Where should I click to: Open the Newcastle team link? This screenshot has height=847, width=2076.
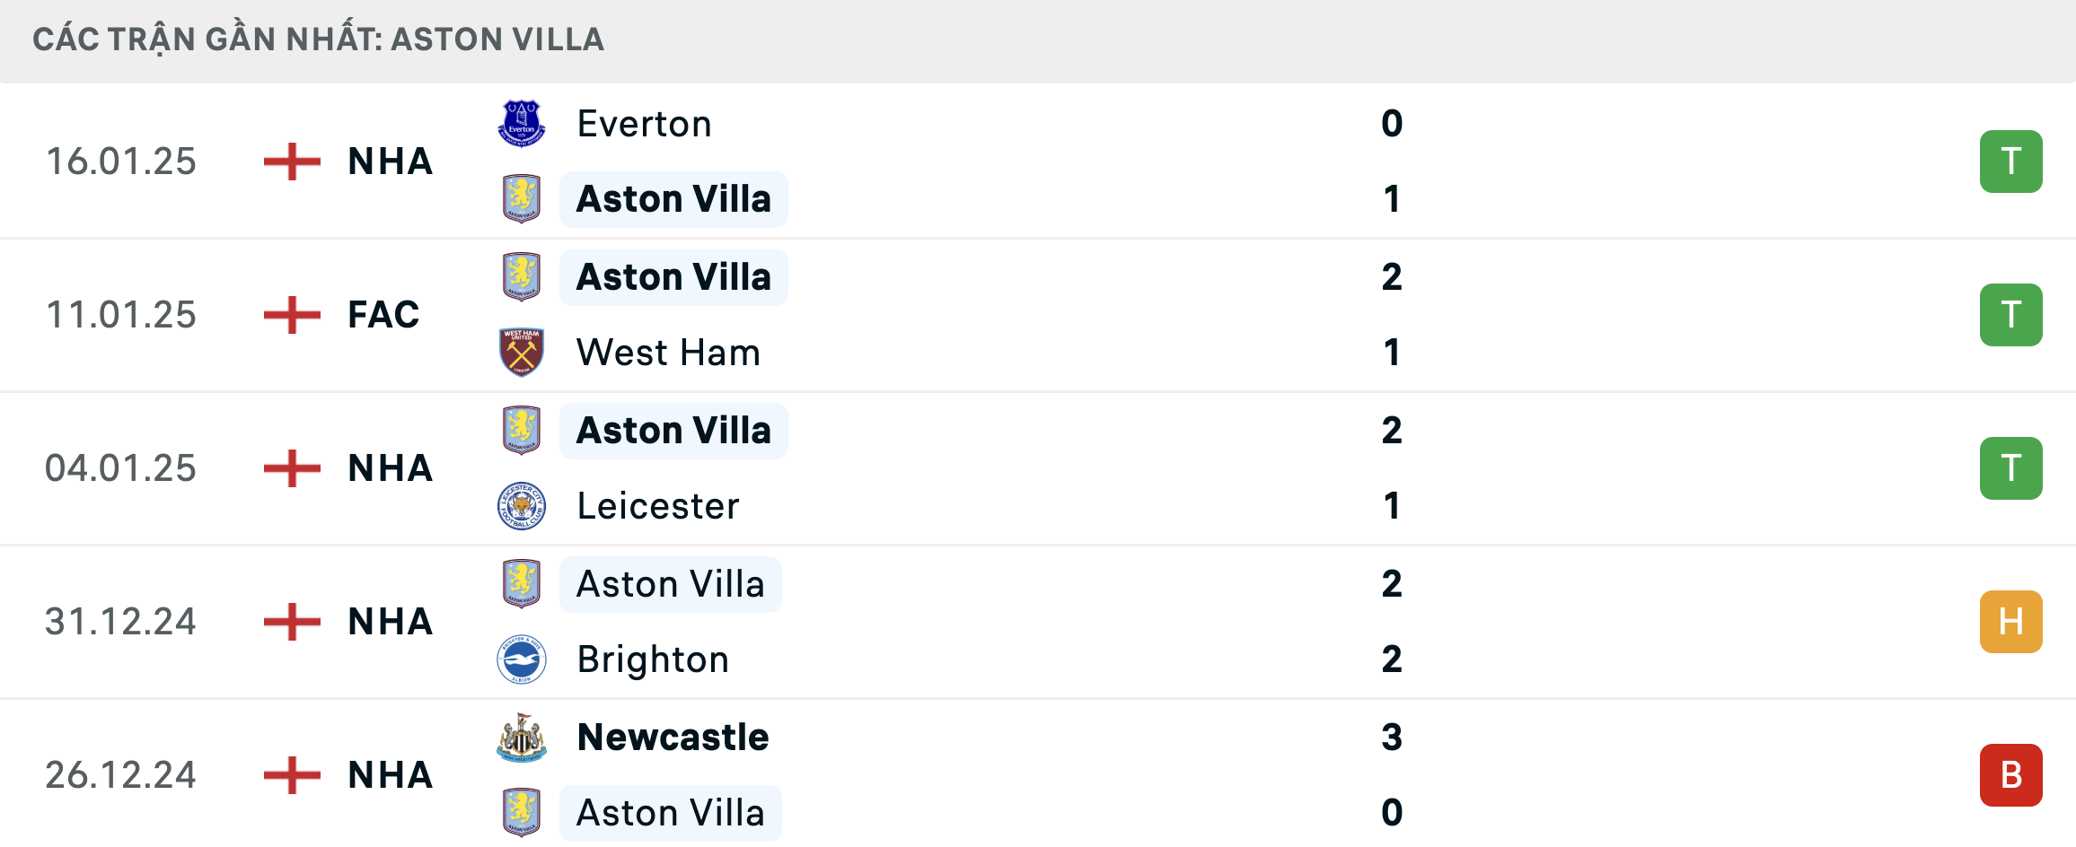[x=673, y=738]
